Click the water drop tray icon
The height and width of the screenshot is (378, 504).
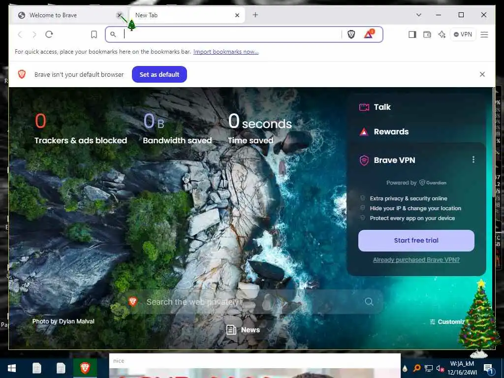pyautogui.click(x=405, y=368)
